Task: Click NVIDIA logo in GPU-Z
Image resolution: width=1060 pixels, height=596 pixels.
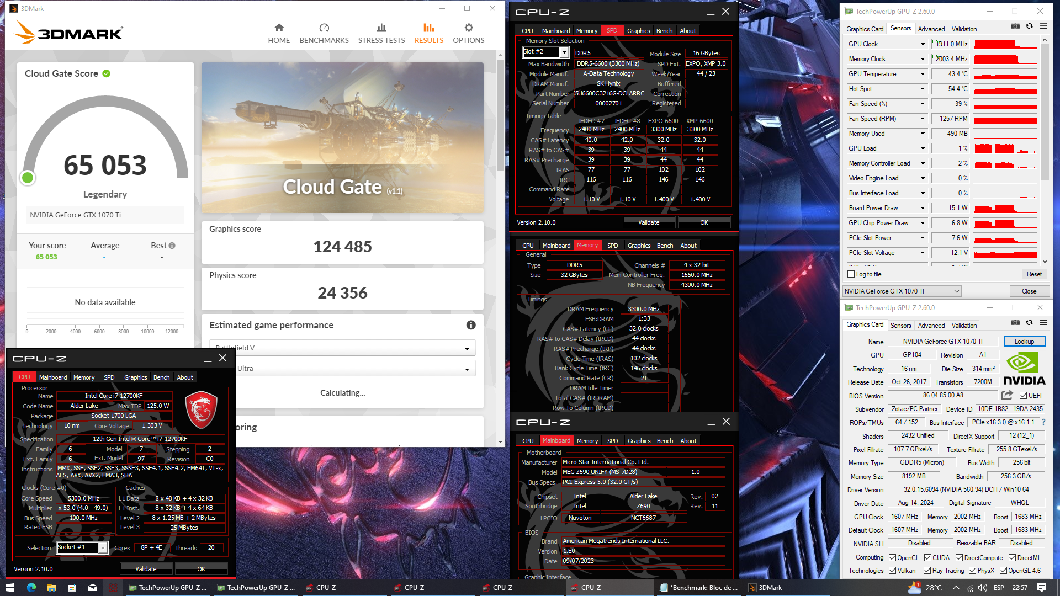Action: (x=1024, y=369)
